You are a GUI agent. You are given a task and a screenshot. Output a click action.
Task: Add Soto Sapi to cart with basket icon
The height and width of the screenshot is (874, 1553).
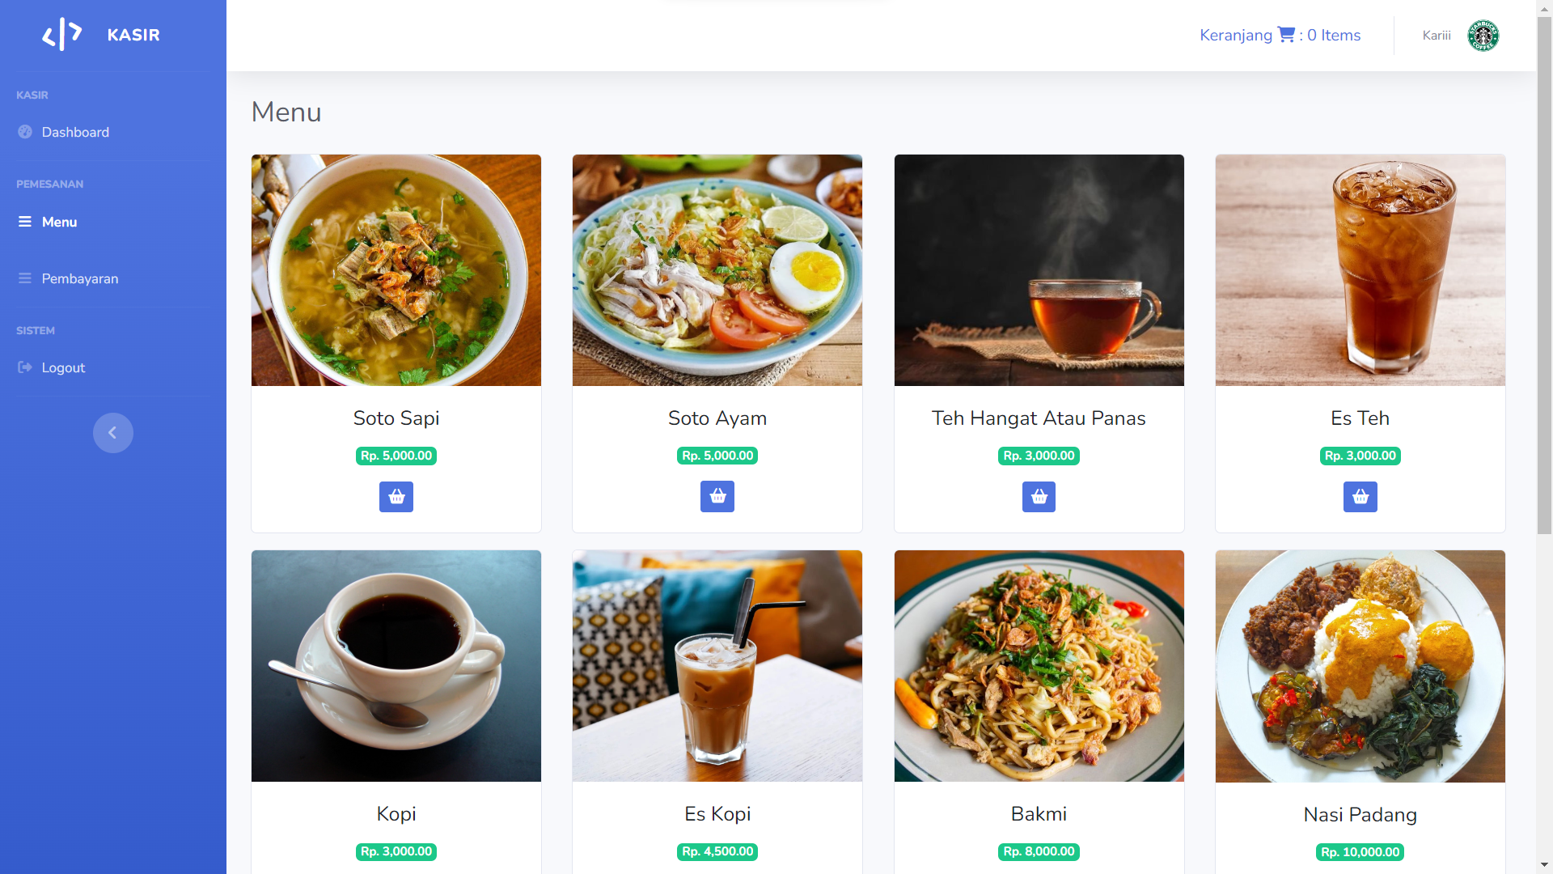point(396,497)
